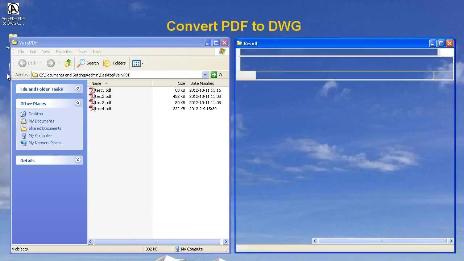
Task: Click the 452 KB size cell
Action: click(x=179, y=96)
